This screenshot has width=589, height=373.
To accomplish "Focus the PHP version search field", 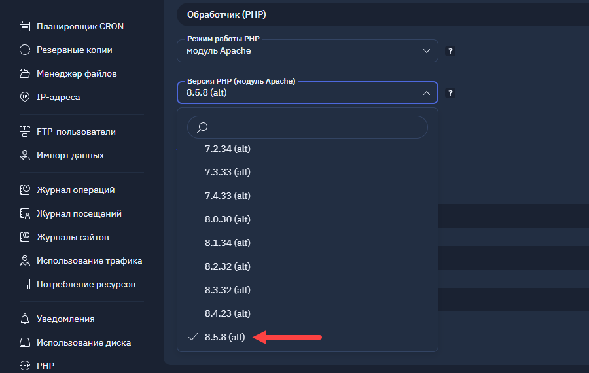I will [x=308, y=128].
